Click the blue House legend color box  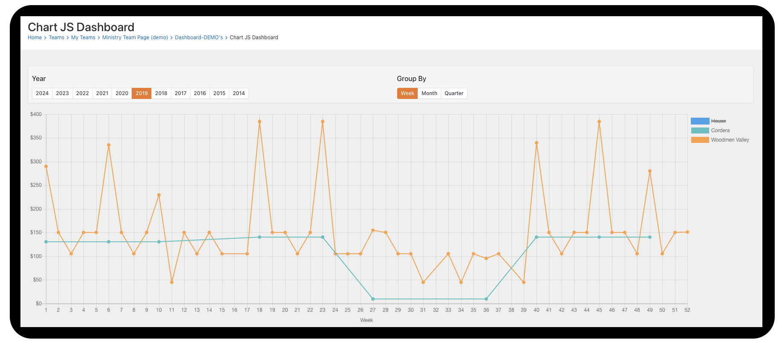pos(700,121)
